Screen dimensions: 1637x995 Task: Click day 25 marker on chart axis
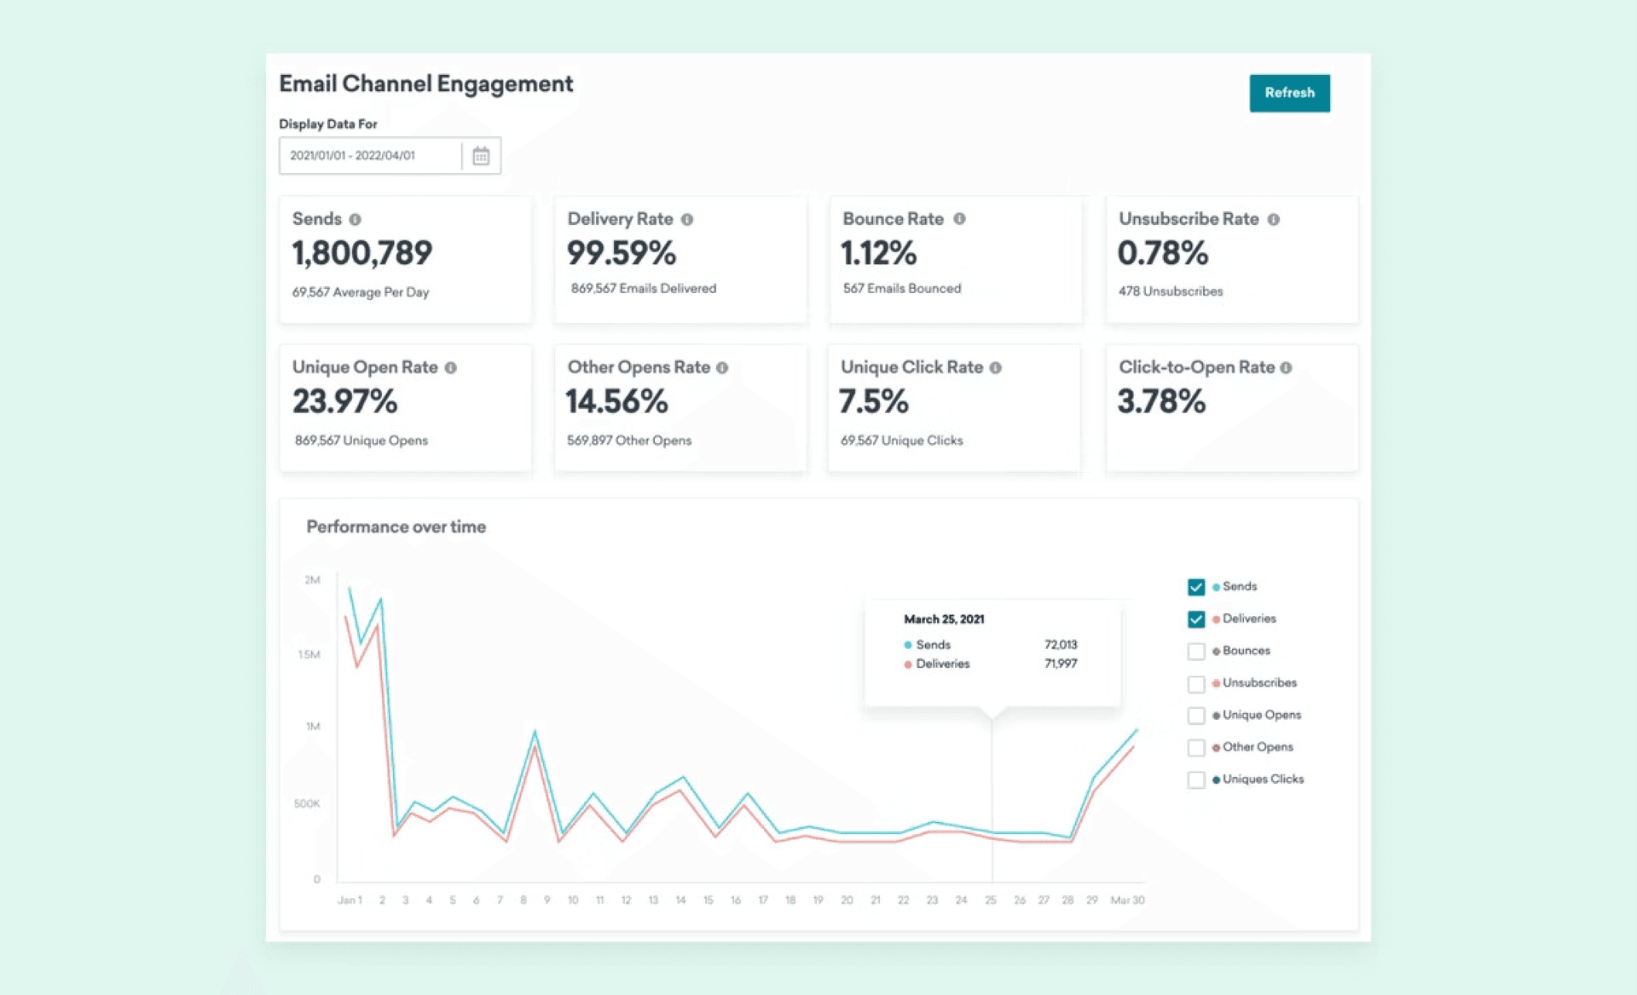pos(991,900)
